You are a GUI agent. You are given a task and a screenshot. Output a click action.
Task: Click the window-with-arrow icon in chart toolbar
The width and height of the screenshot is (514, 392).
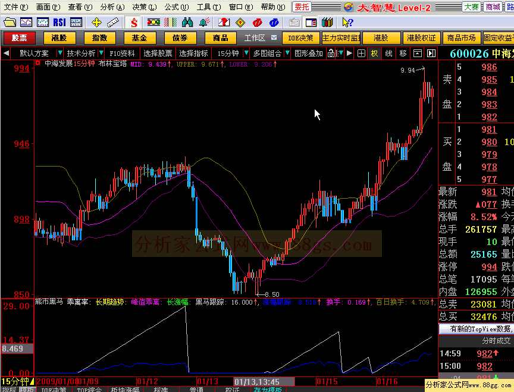tap(417, 53)
